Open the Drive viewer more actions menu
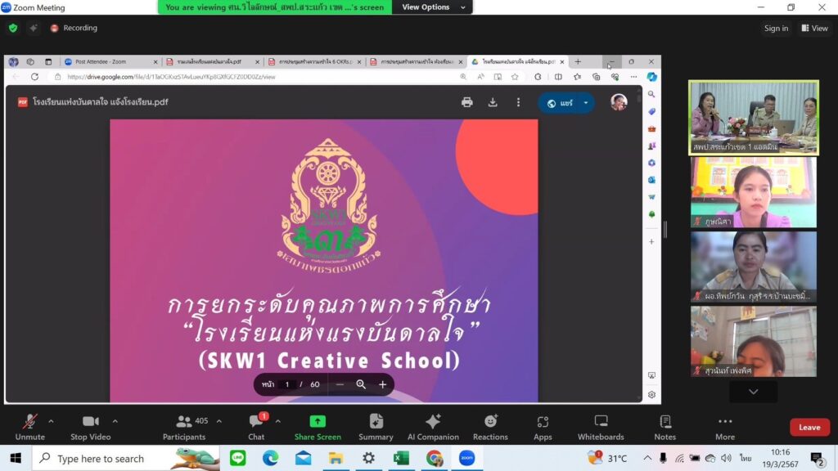The width and height of the screenshot is (838, 471). tap(518, 102)
